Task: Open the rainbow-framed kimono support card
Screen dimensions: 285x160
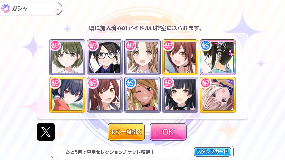Action: point(218,57)
